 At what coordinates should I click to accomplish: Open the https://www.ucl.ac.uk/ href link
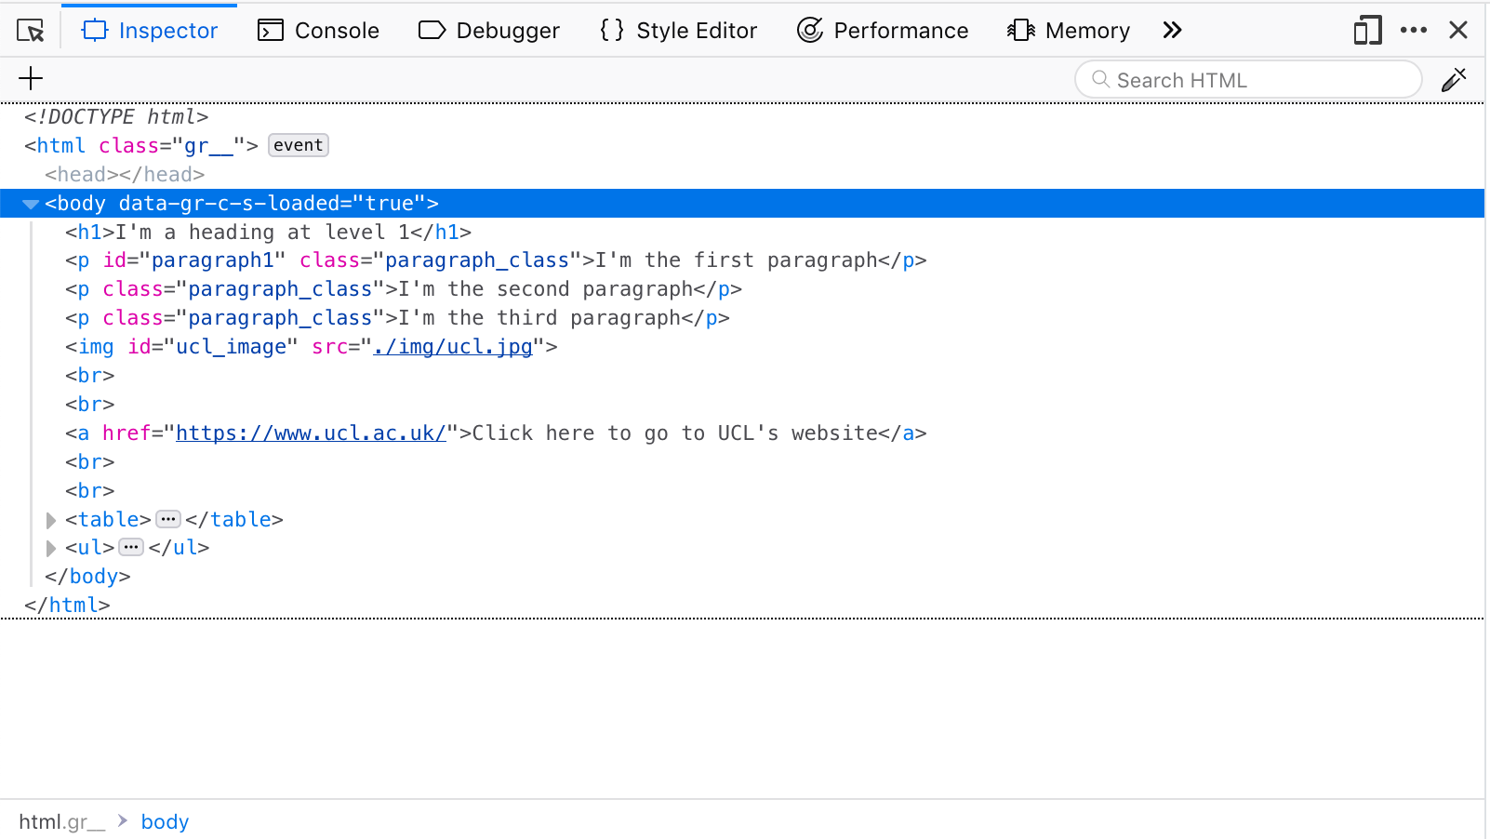coord(311,433)
